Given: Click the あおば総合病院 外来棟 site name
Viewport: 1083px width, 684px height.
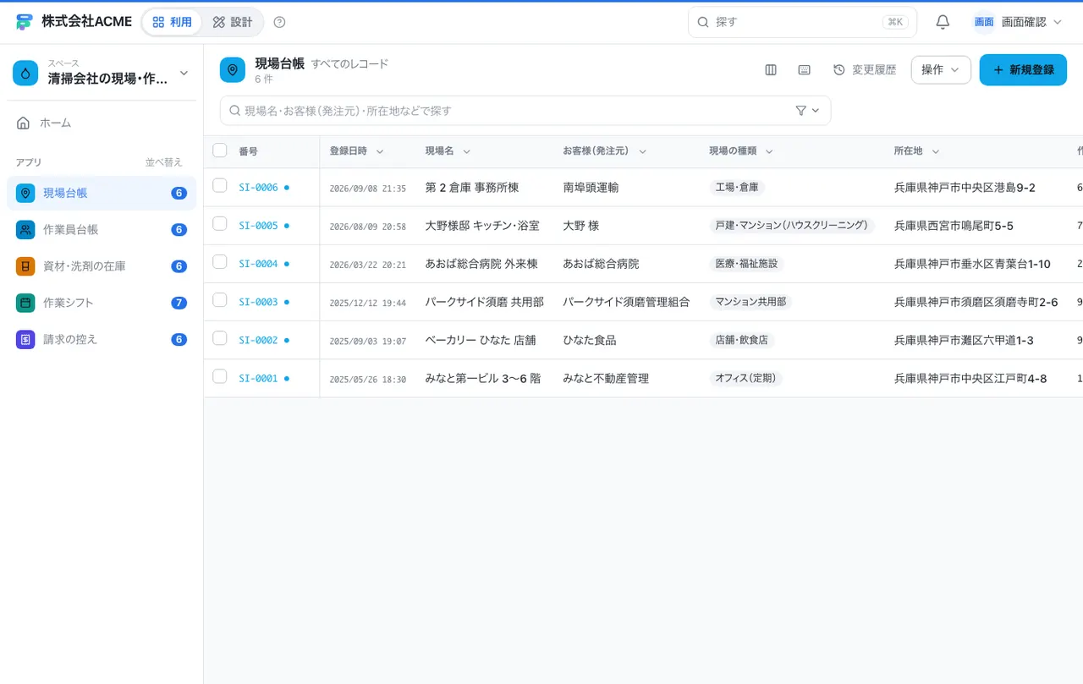Looking at the screenshot, I should tap(481, 264).
